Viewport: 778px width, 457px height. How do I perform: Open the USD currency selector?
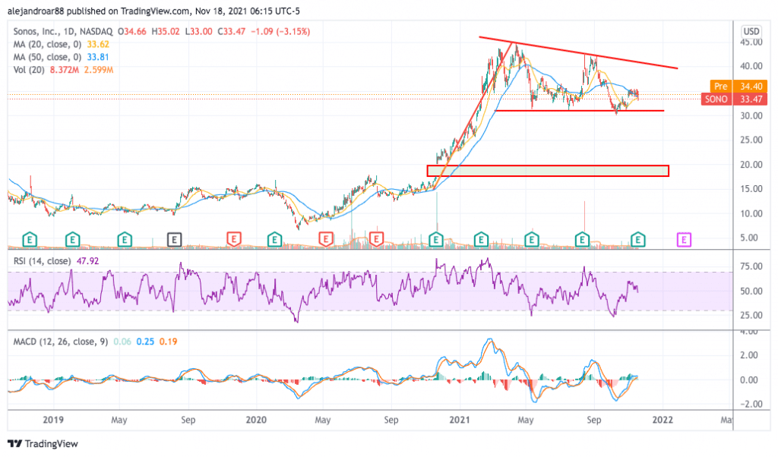tap(751, 31)
